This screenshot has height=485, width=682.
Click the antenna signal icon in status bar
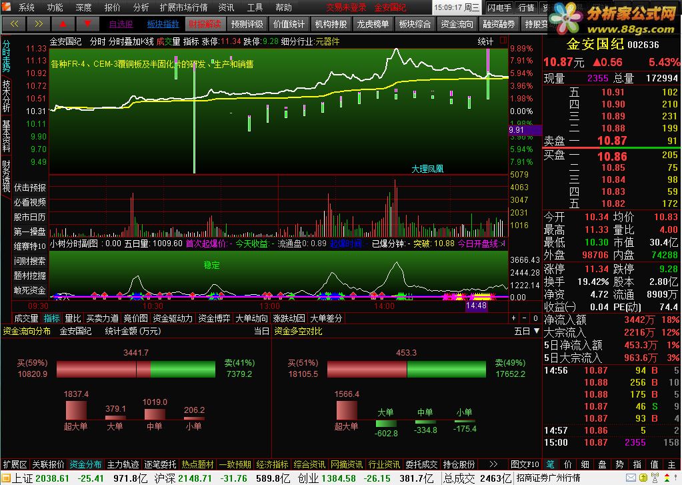click(655, 478)
